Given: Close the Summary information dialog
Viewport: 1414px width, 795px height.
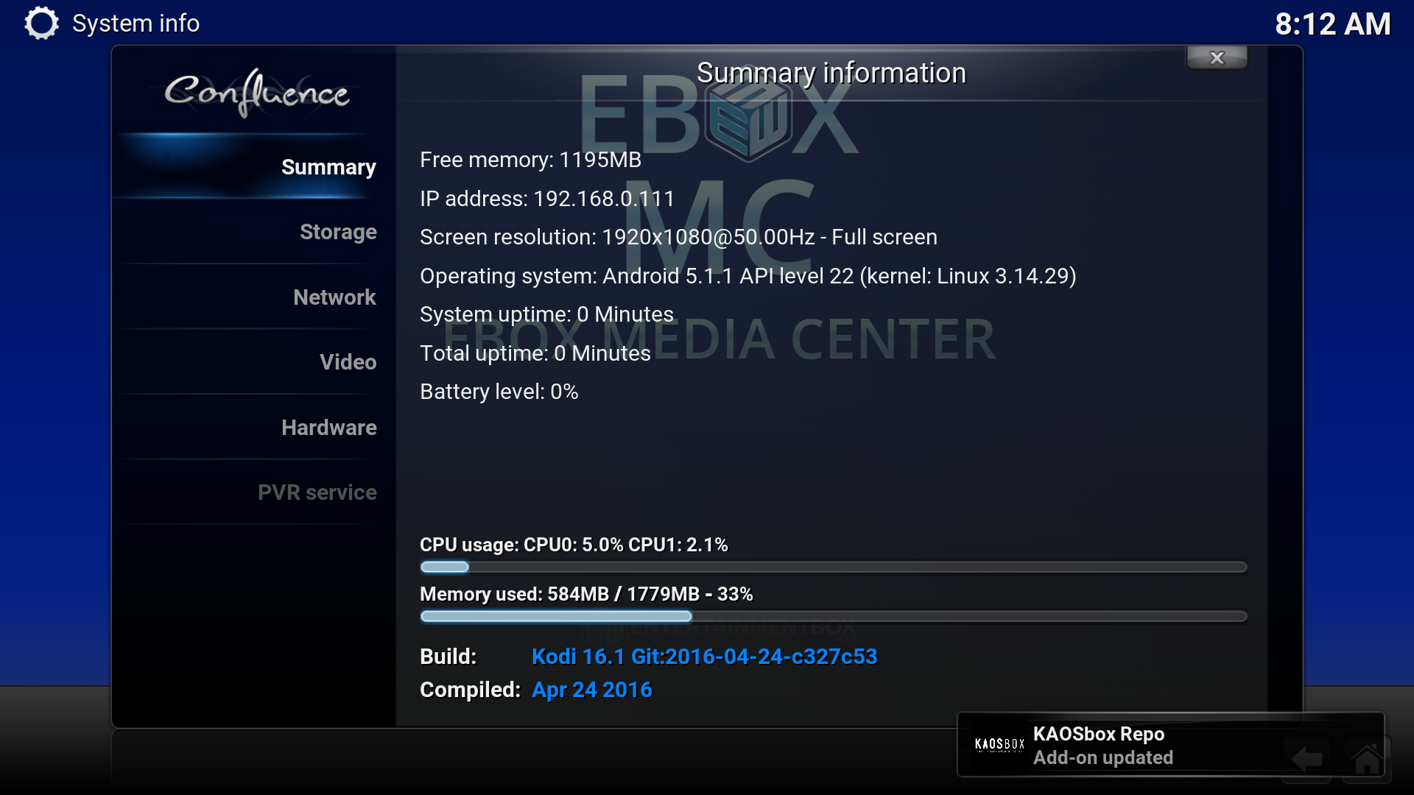Looking at the screenshot, I should [1217, 57].
